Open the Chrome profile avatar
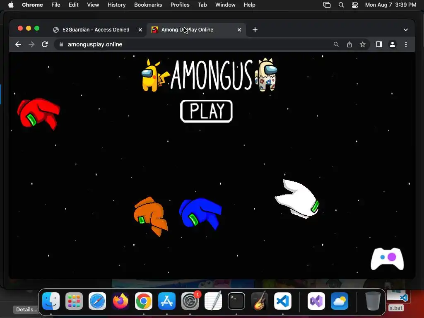The width and height of the screenshot is (424, 318). click(393, 44)
